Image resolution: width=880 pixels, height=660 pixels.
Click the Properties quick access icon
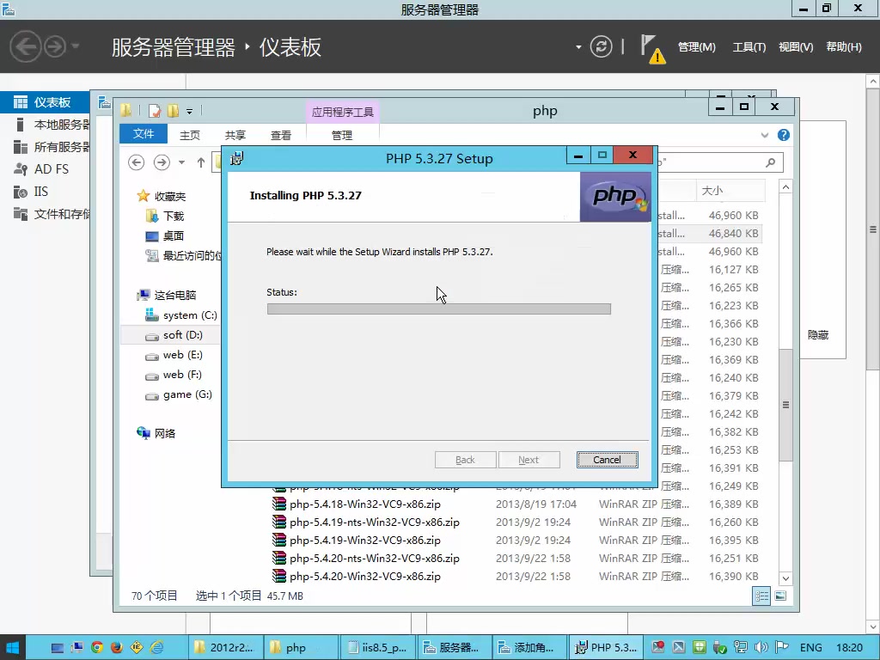(x=155, y=111)
